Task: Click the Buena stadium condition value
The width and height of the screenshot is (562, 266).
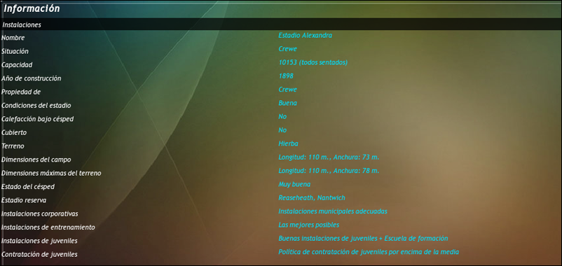Action: [x=287, y=103]
